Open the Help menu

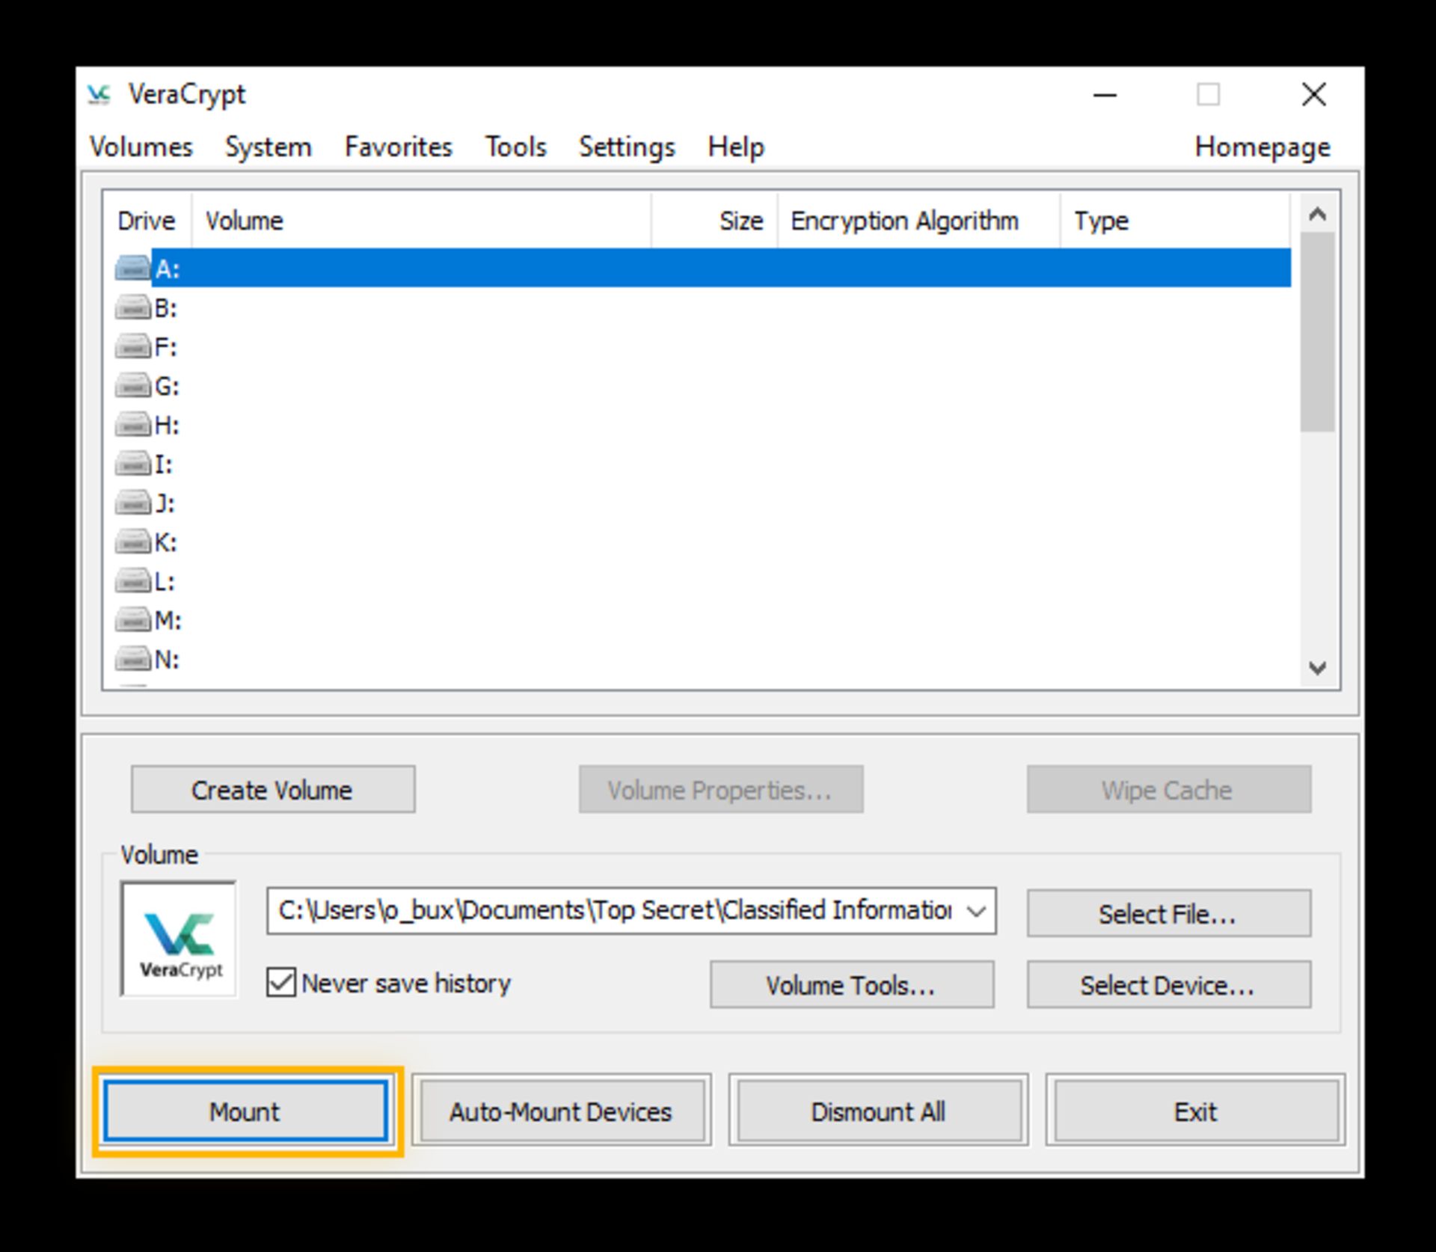(736, 147)
